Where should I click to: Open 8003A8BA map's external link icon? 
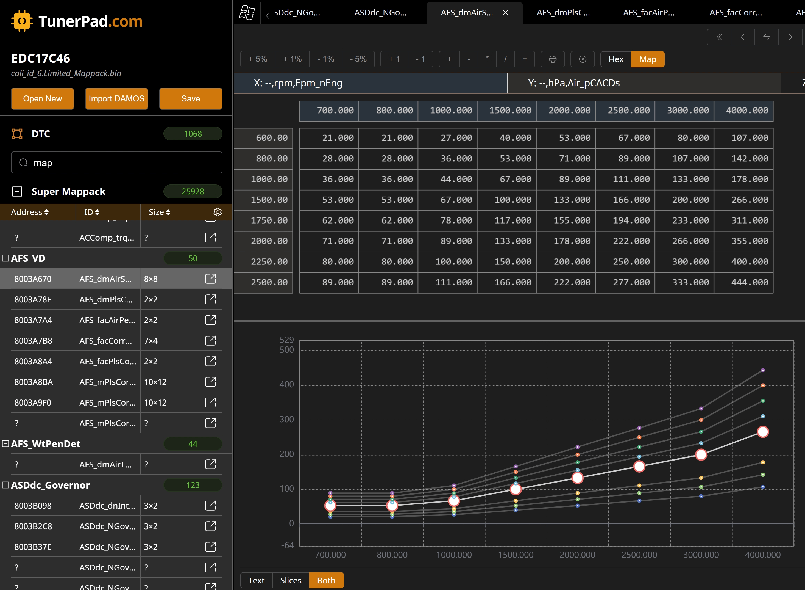(211, 382)
